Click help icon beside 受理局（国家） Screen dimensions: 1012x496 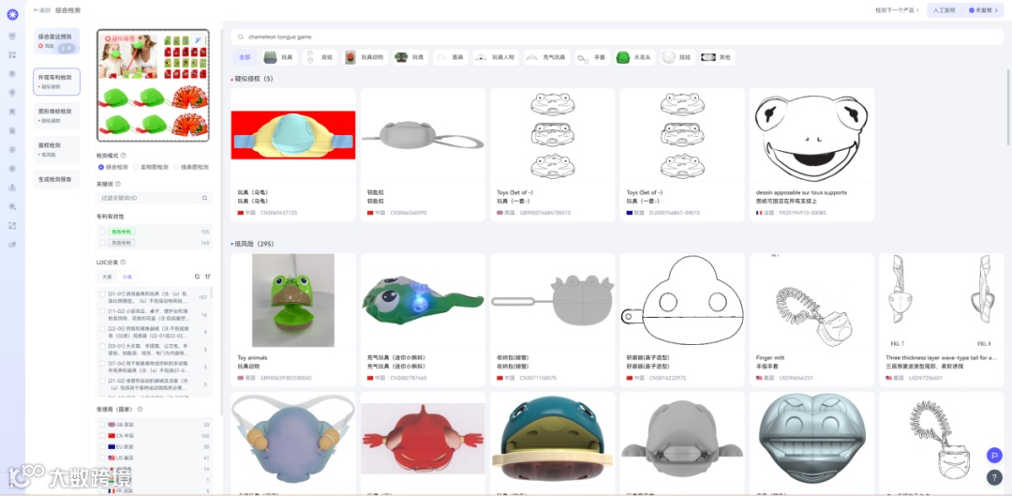point(140,410)
